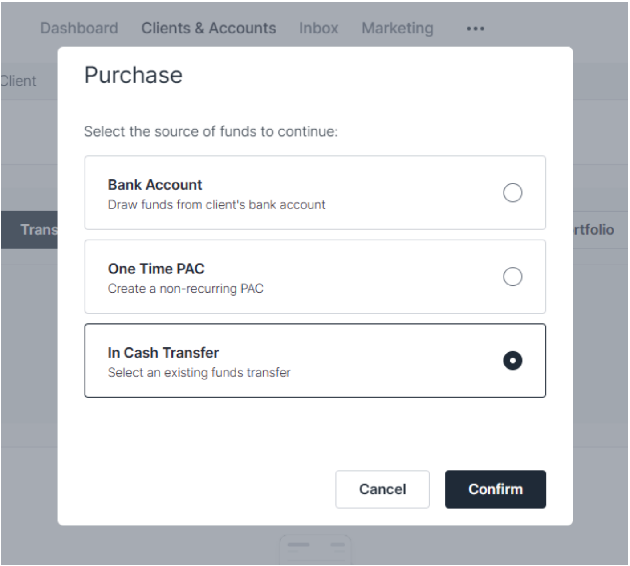Select the One Time PAC radio button

click(512, 277)
